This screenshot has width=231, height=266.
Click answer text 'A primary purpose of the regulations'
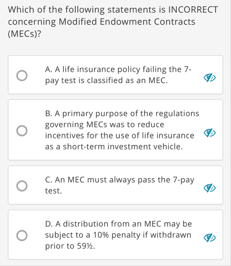click(122, 114)
